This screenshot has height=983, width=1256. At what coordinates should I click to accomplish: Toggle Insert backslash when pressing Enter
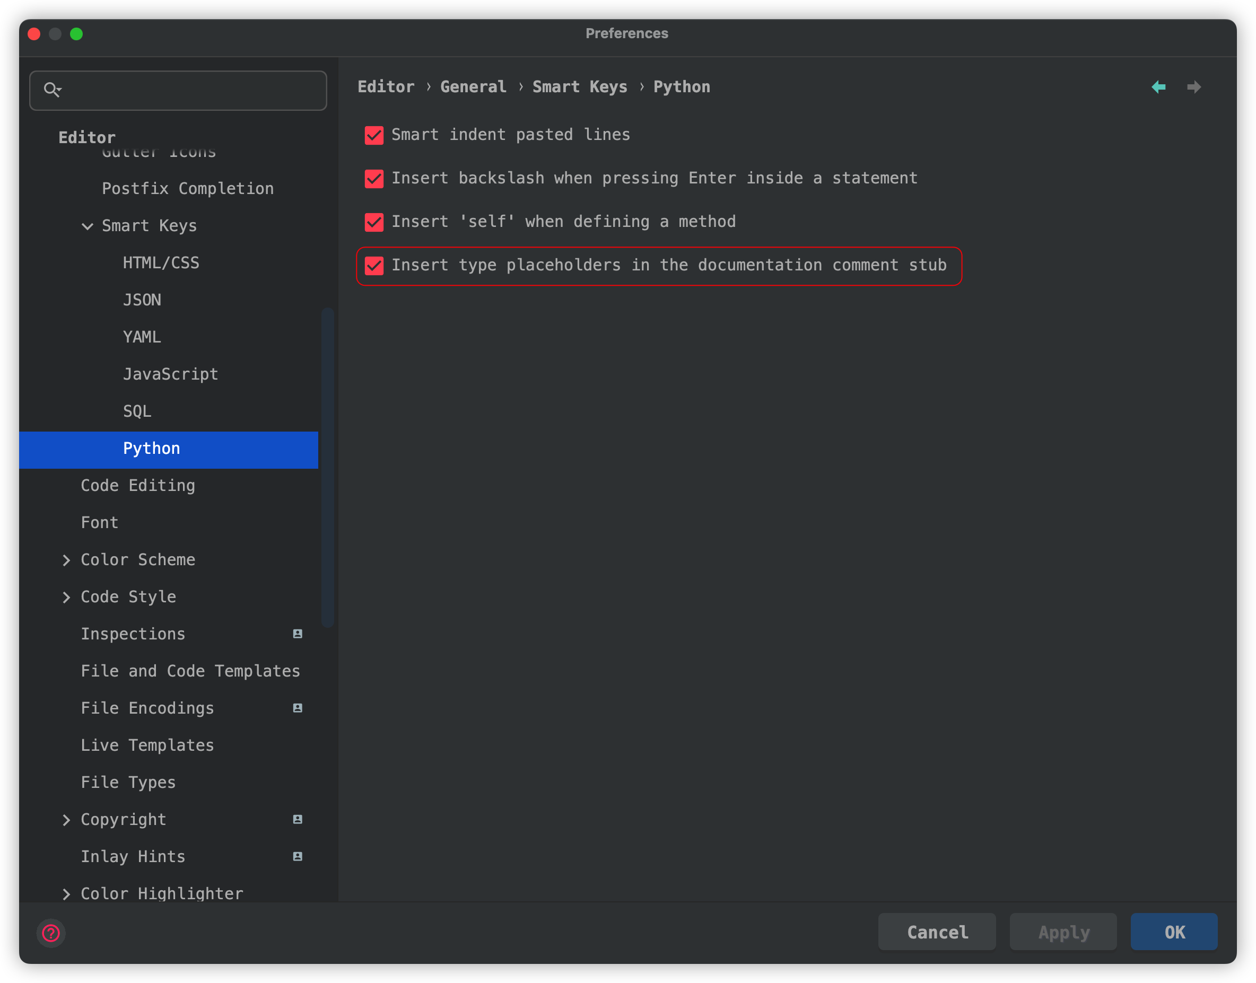click(x=374, y=178)
